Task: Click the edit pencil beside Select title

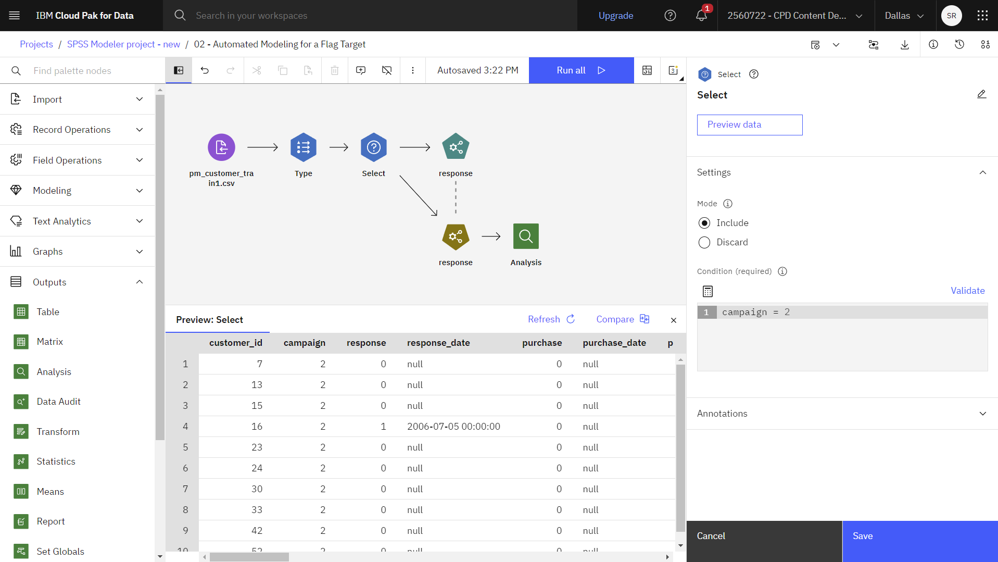Action: click(981, 94)
